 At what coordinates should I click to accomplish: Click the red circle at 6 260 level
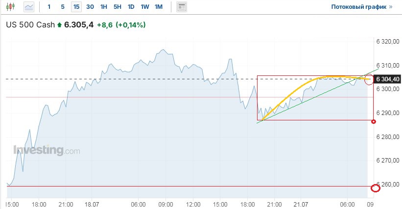376,187
